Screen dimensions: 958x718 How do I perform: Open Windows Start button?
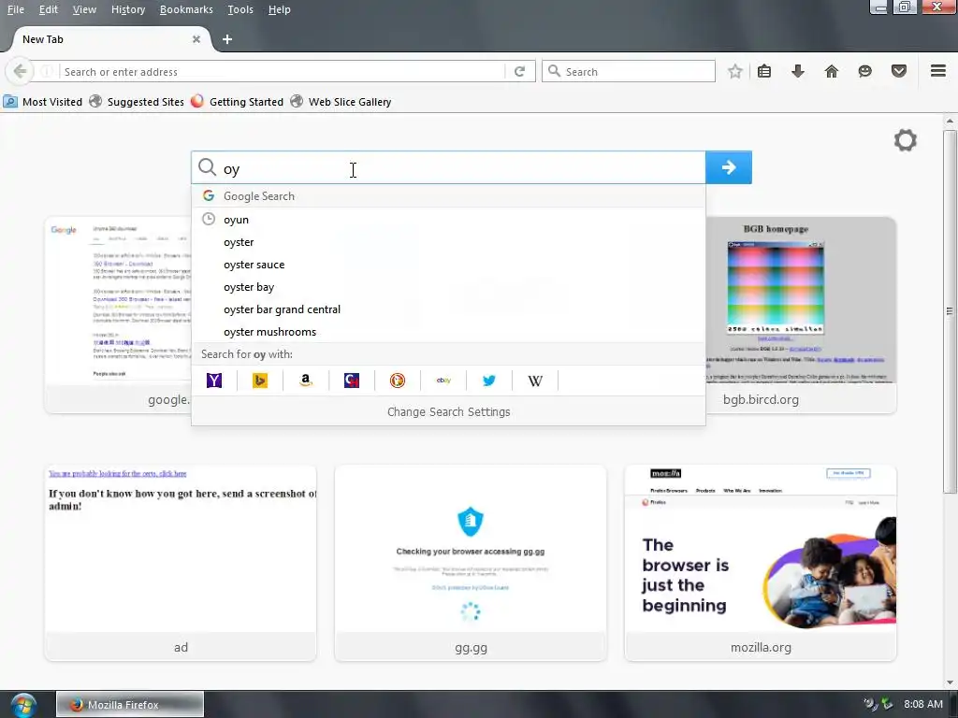22,705
